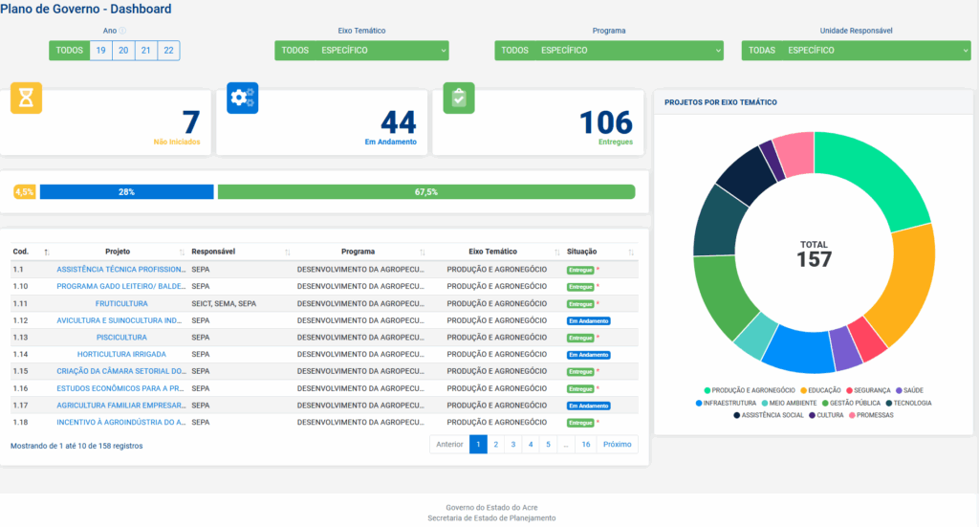The image size is (979, 527).
Task: Click the EDUCAÇÃO legend color dot
Action: point(804,390)
